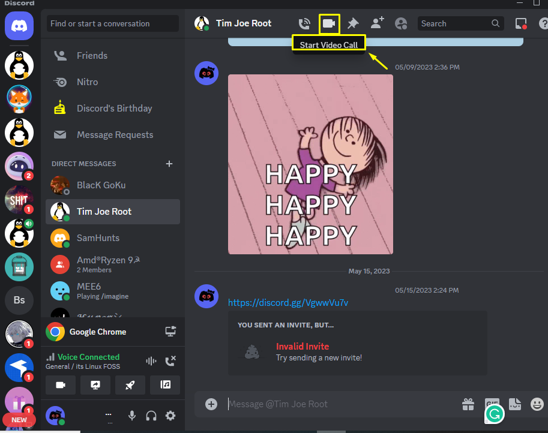
Task: Open SamHunts conversation
Action: (x=113, y=238)
